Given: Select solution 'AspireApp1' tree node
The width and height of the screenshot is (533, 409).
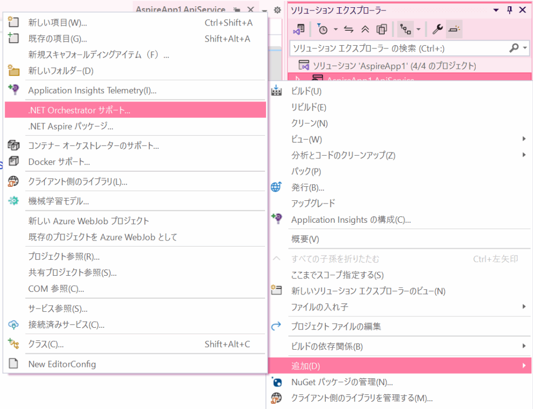Looking at the screenshot, I should [394, 66].
